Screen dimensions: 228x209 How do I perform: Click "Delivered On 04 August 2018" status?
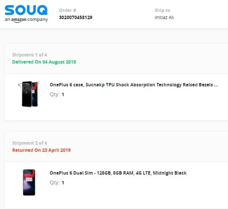tap(44, 62)
